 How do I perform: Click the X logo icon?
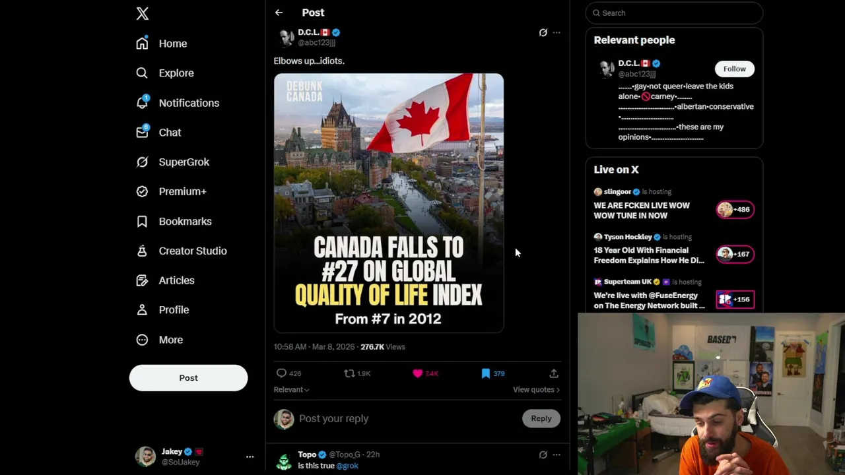point(142,14)
